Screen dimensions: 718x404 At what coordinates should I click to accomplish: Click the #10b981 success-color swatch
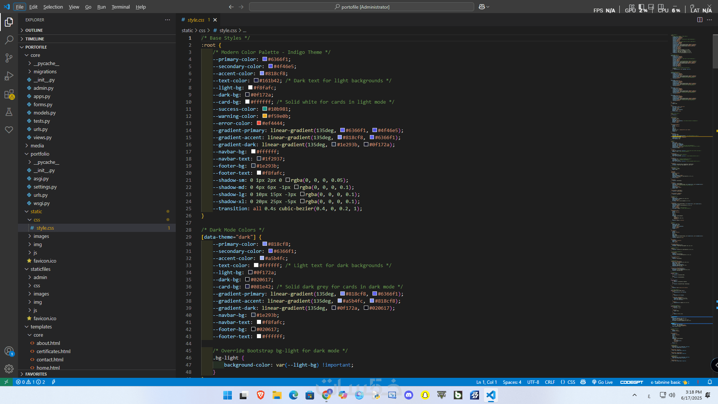(265, 109)
